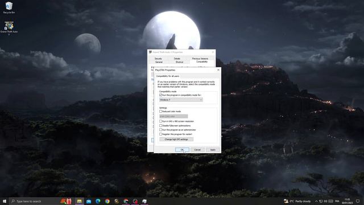The height and width of the screenshot is (205, 364).
Task: Switch to the Shortcut tab
Action: pos(179,62)
